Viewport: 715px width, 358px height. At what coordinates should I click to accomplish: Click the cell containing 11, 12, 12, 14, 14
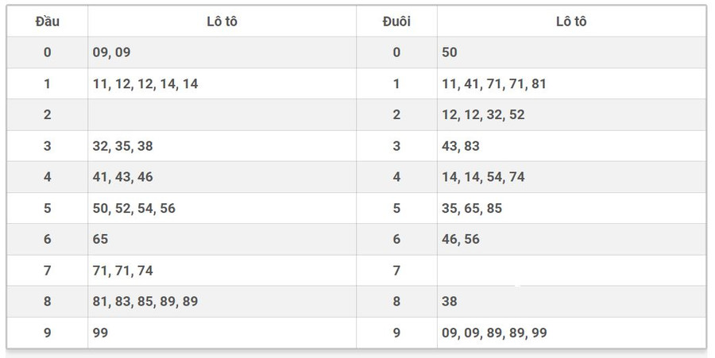coord(145,83)
